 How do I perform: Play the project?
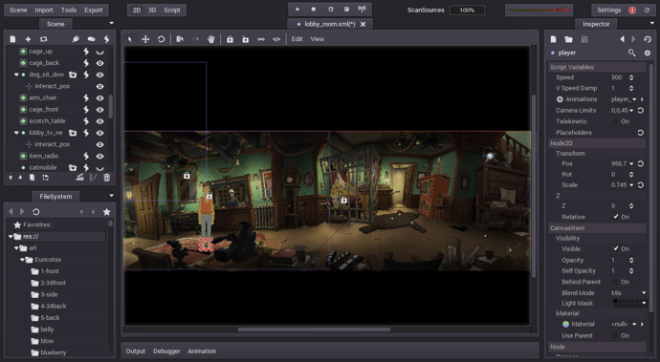point(297,10)
